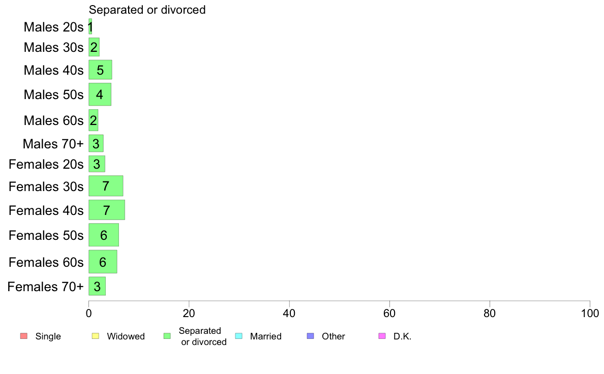Image resolution: width=604 pixels, height=374 pixels.
Task: Click the green Separated or divorced legend swatch
Action: click(x=167, y=336)
